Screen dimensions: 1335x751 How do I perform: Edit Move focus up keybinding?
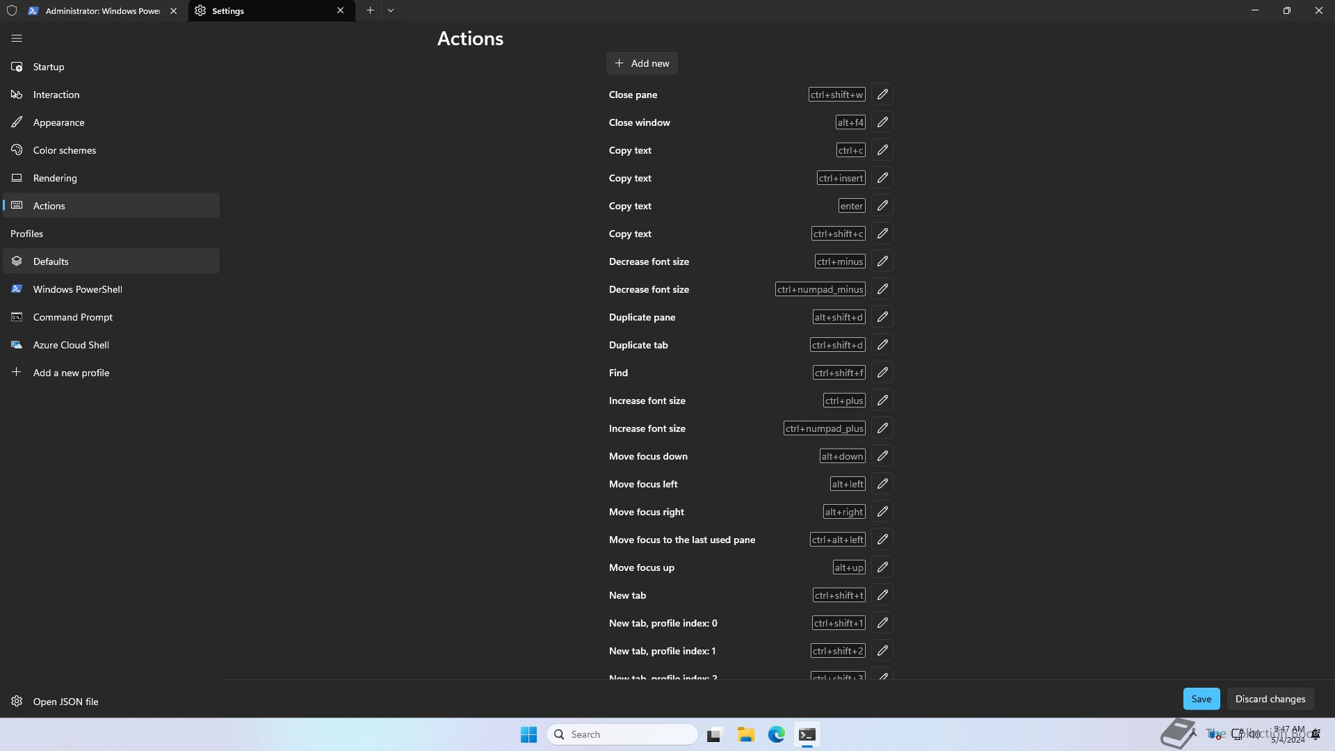[882, 567]
